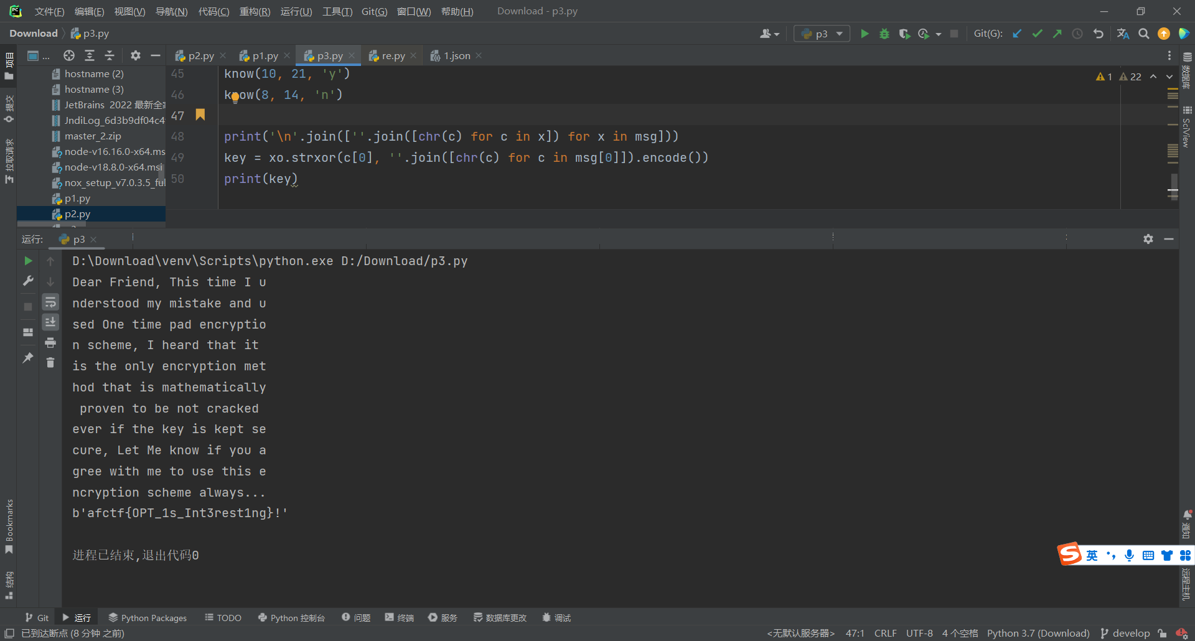Open the translate plugin icon

[x=1123, y=34]
